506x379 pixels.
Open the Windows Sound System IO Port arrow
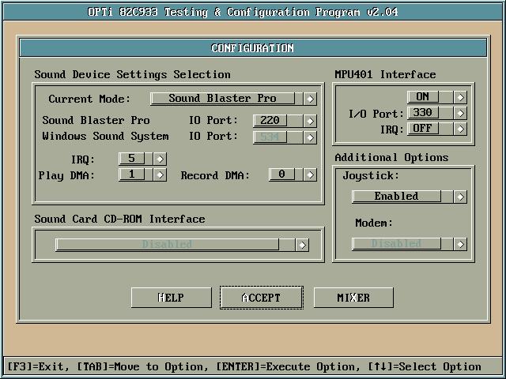click(310, 137)
